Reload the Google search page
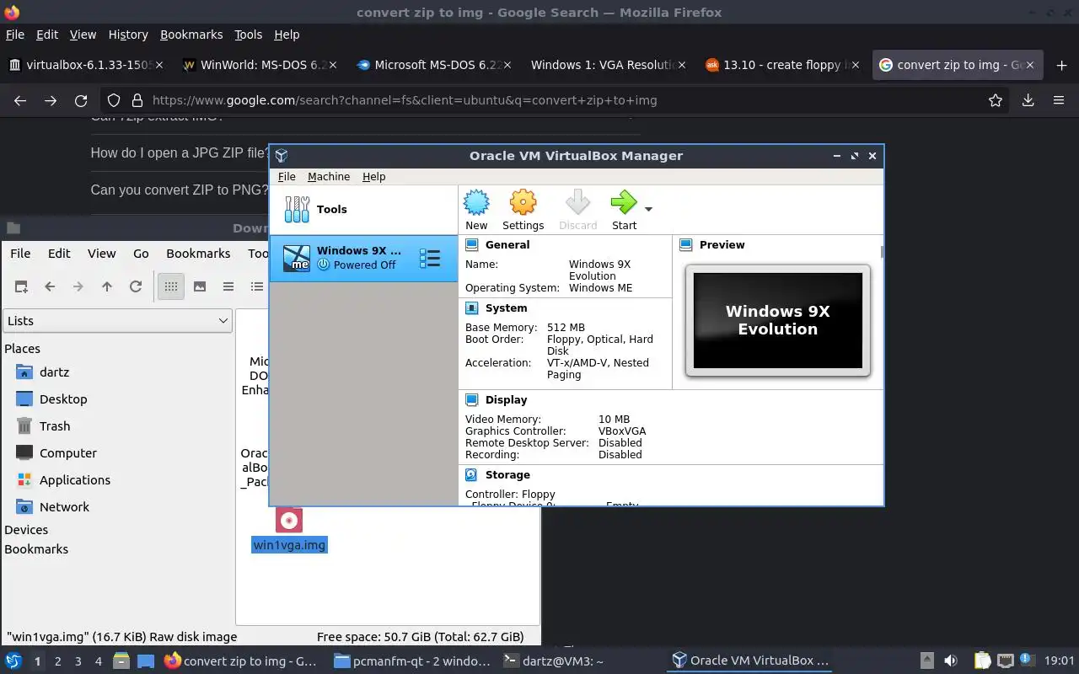This screenshot has height=674, width=1079. (81, 100)
